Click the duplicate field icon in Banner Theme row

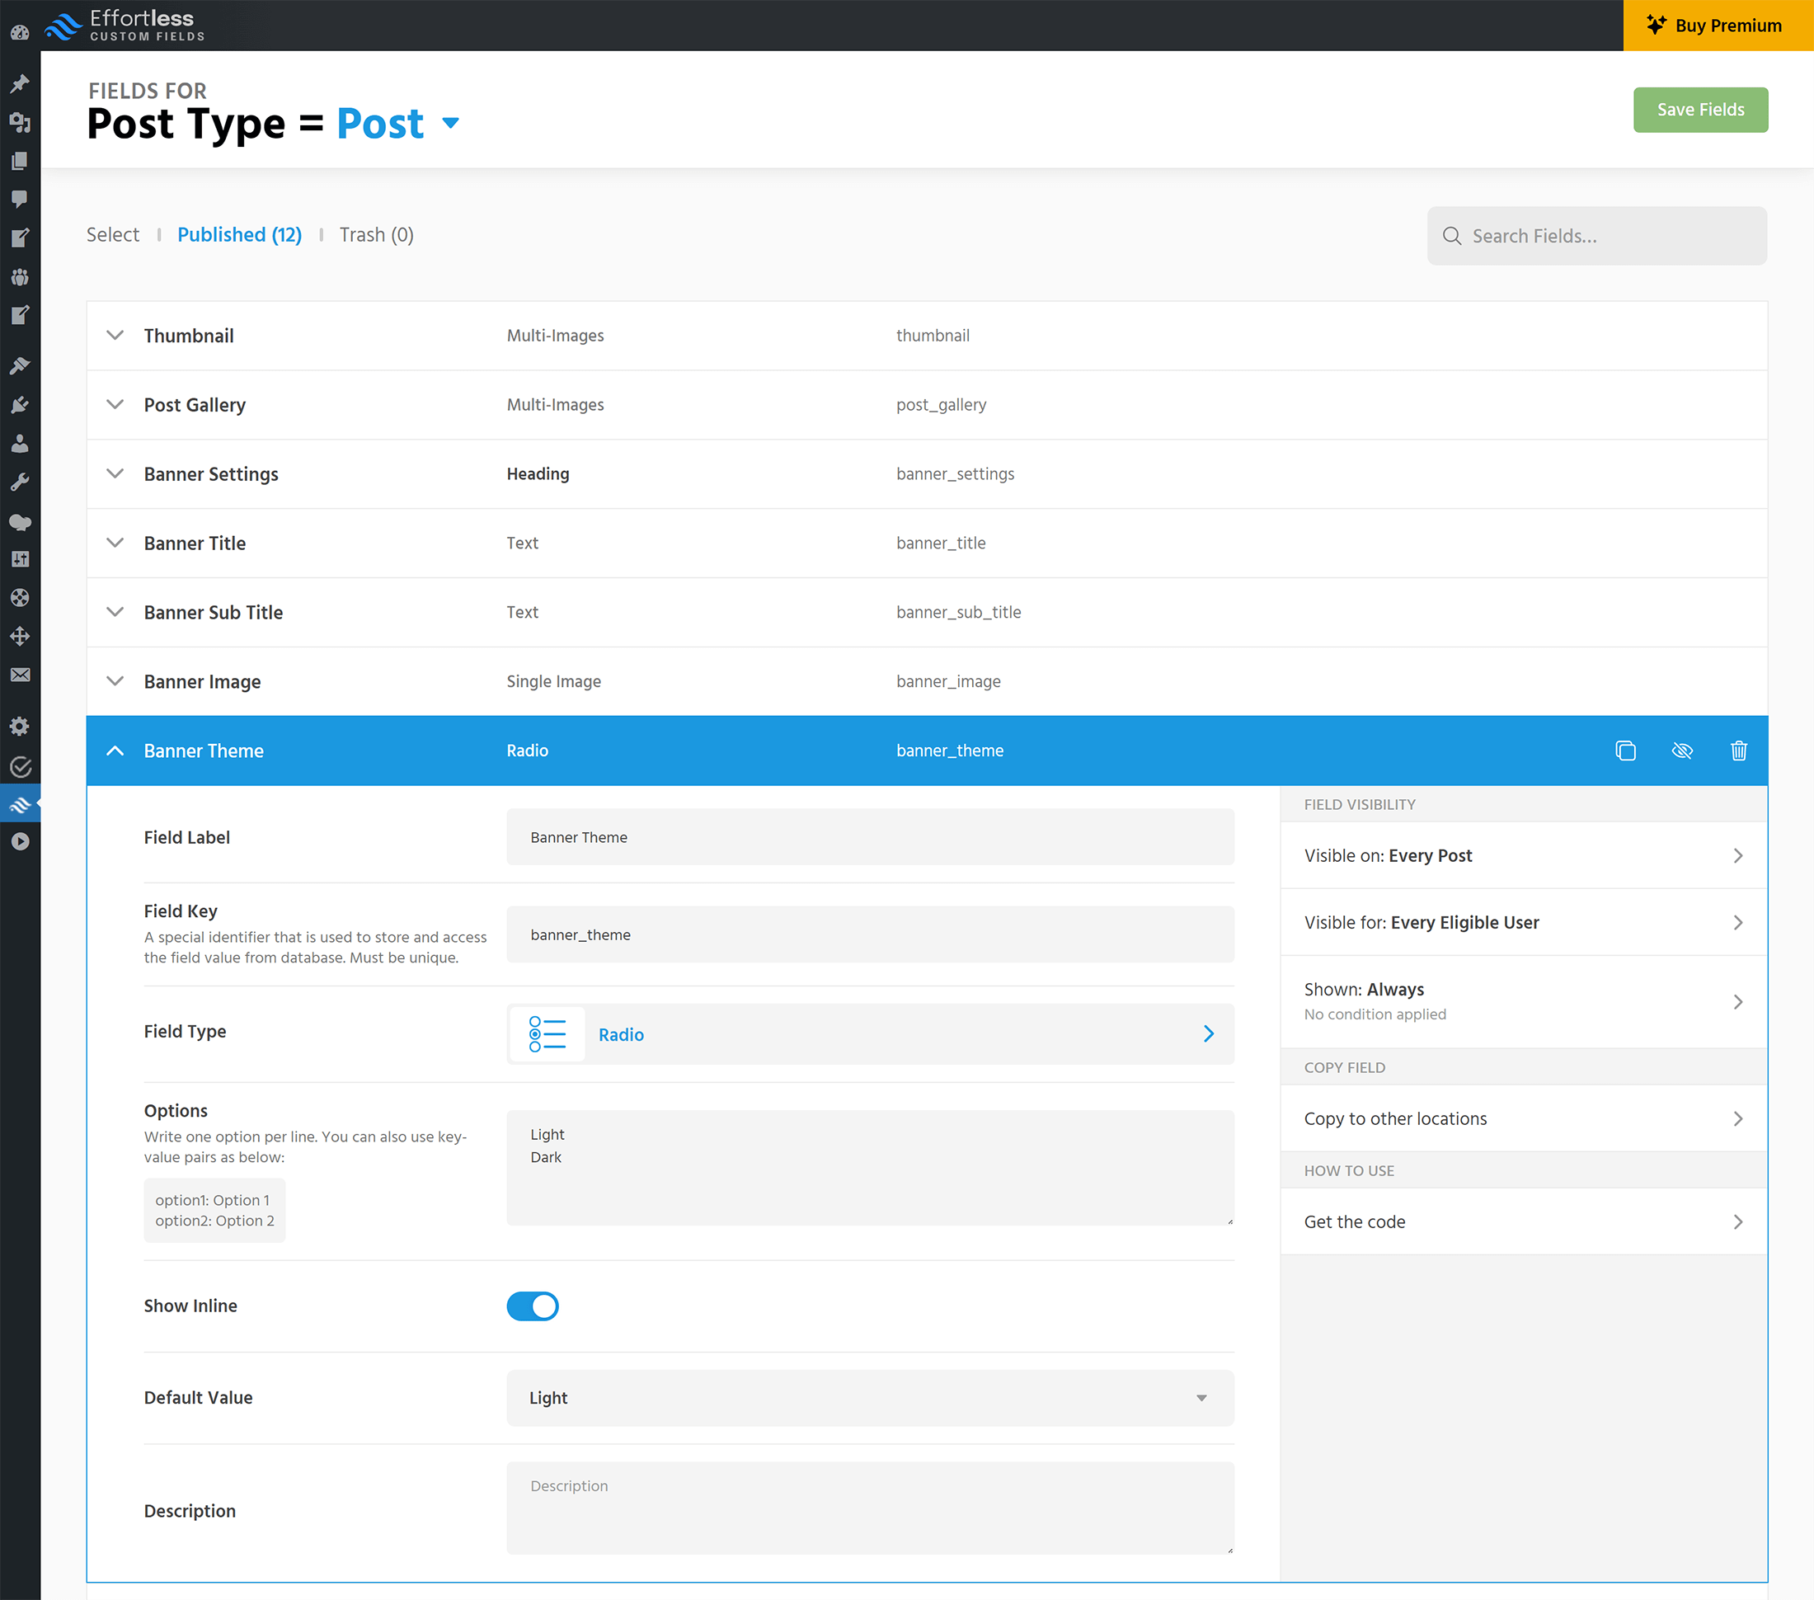1625,751
